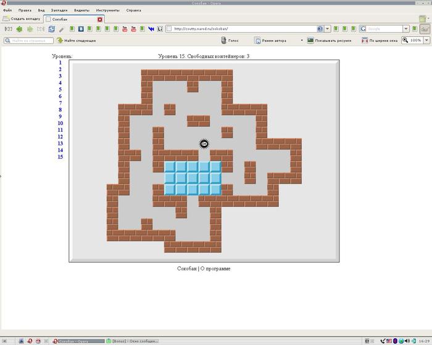
Task: Click the Rewind navigation icon
Action: [8, 29]
